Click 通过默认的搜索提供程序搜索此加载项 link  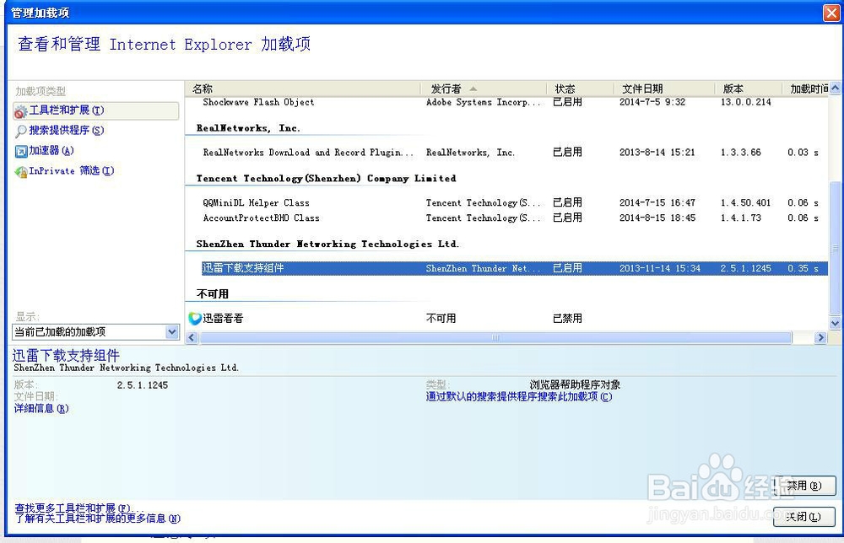coord(519,397)
